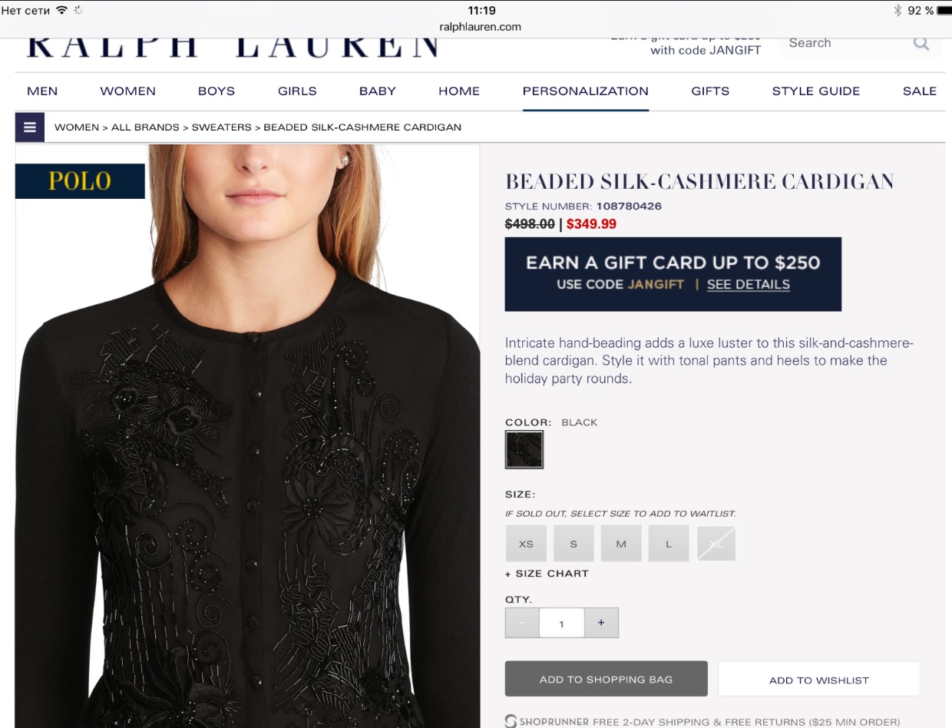This screenshot has width=952, height=728.
Task: Click the search magnifier icon
Action: pos(921,43)
